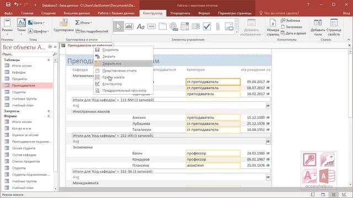The height and width of the screenshot is (198, 353).
Task: Open the Упорядочить tab
Action: coord(180,13)
